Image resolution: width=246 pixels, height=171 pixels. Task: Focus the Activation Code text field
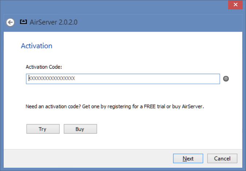[x=123, y=79]
